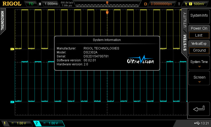Select the SYSTEM menu tab
Screen dimensions: 211x127
point(185,43)
